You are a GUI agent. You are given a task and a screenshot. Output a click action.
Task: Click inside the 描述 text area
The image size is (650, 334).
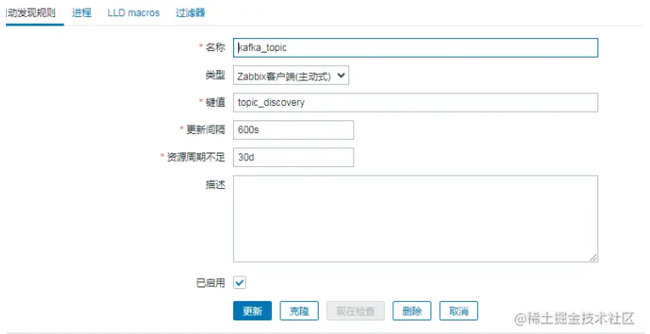(x=415, y=219)
